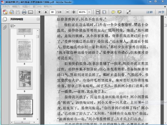
Task: Open the attachments paperclip panel
Action: [x=5, y=27]
